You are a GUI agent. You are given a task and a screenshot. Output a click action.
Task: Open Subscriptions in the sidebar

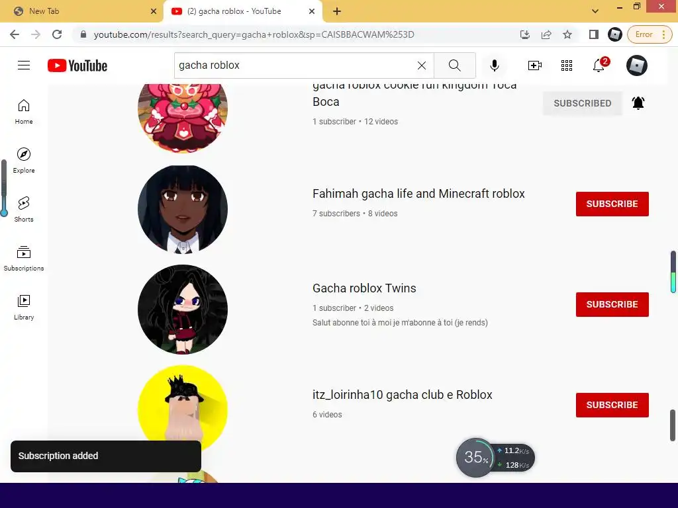tap(24, 259)
